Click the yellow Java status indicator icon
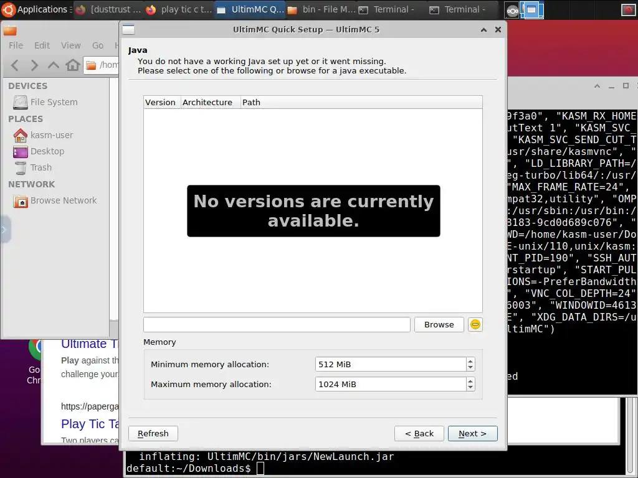The height and width of the screenshot is (478, 638). 475,324
